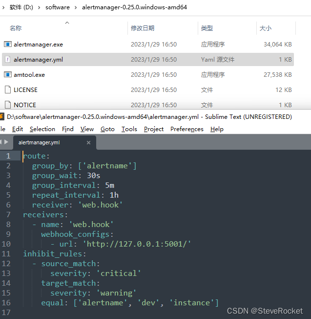
Task: Click the target_match key
Action: point(68,283)
